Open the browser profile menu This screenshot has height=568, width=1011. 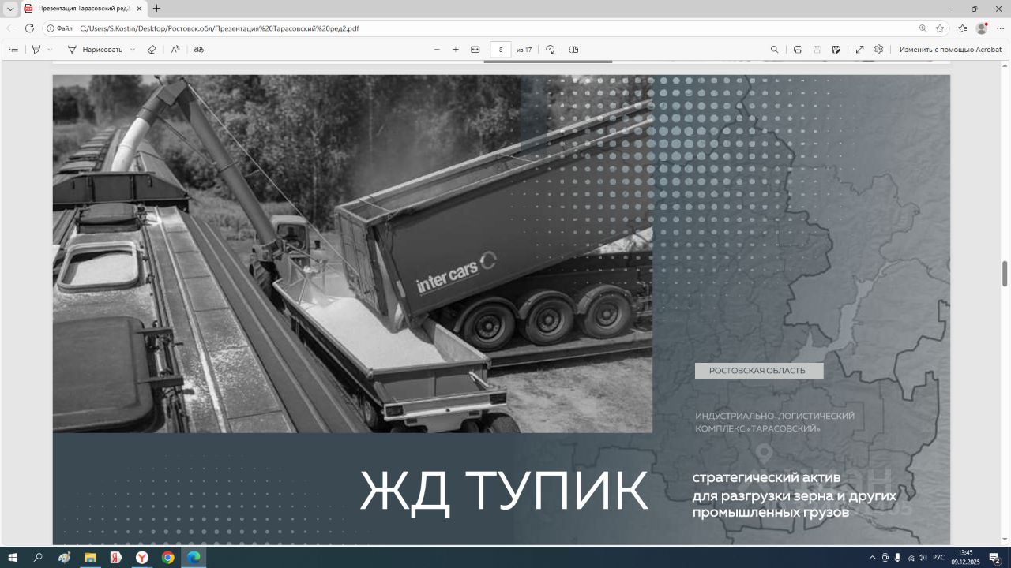(982, 28)
